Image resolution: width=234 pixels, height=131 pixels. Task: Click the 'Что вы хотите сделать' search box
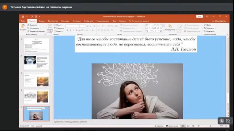(139, 21)
